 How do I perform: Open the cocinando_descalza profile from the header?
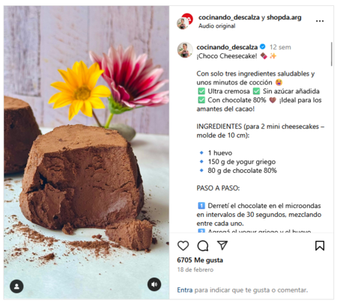tap(229, 17)
